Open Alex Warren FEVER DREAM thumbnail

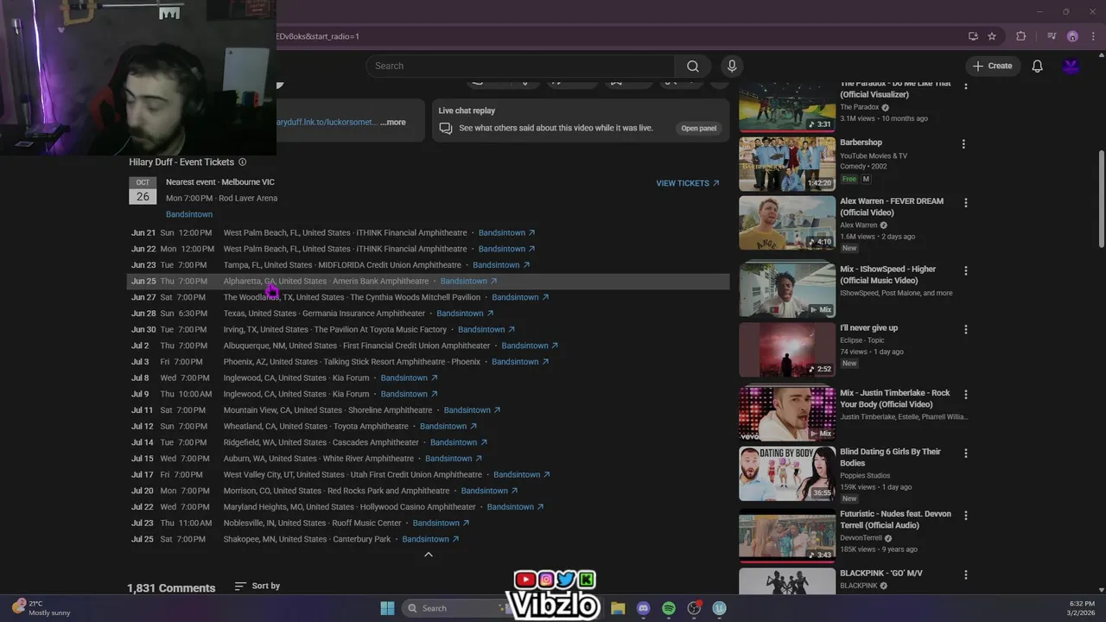[x=787, y=222]
